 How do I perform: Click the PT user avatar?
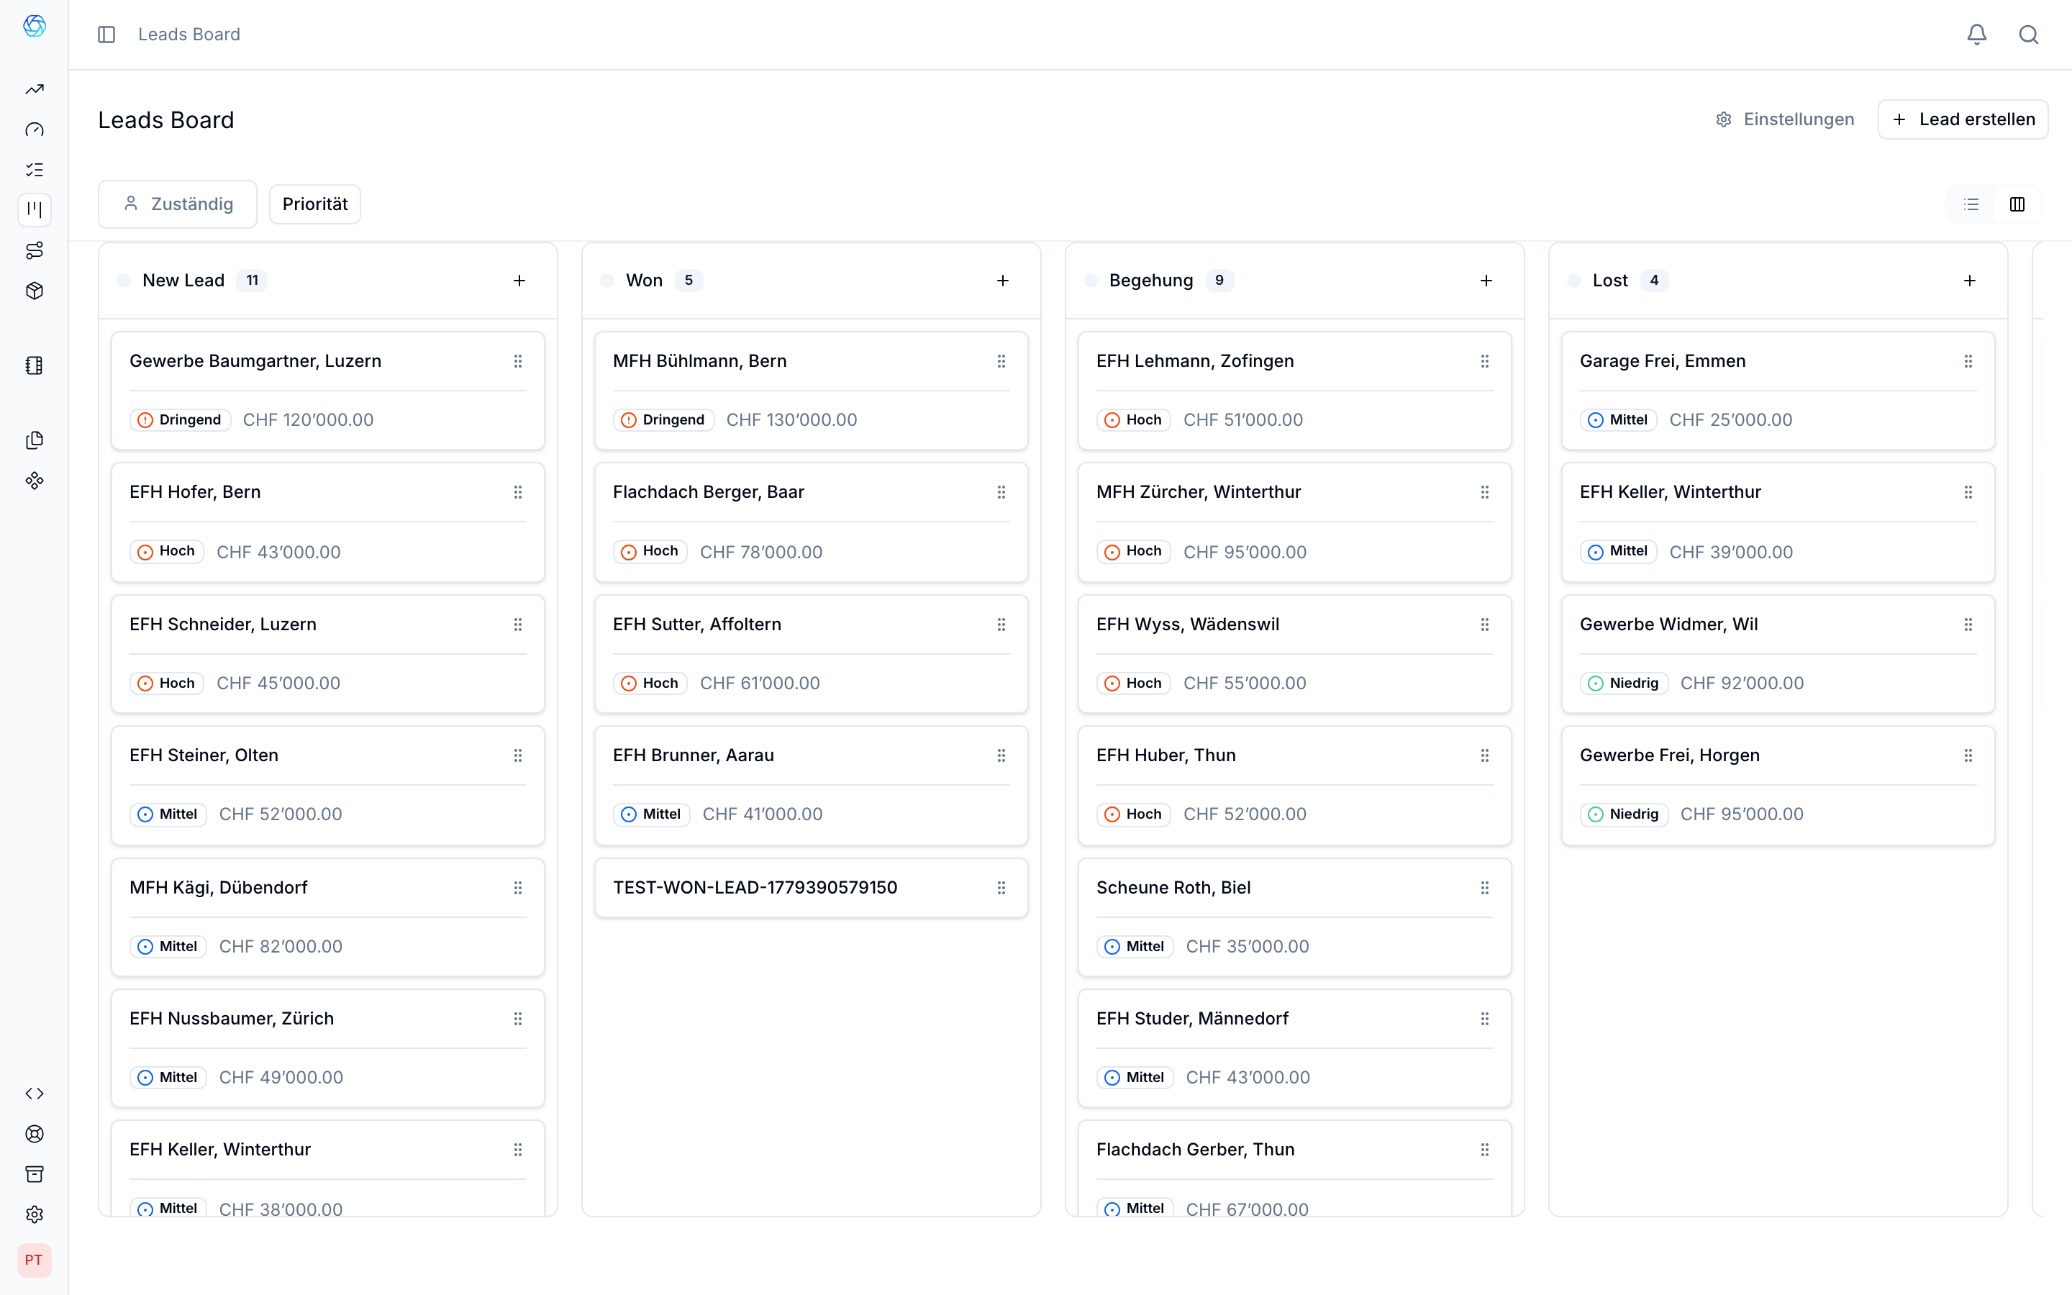coord(35,1260)
